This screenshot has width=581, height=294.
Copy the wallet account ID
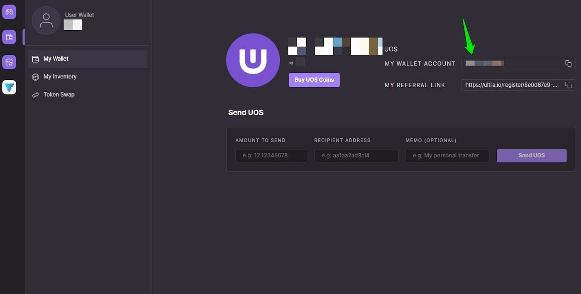coord(569,64)
